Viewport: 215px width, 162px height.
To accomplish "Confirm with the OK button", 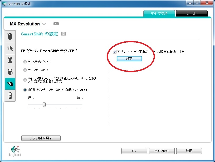I will pyautogui.click(x=134, y=151).
